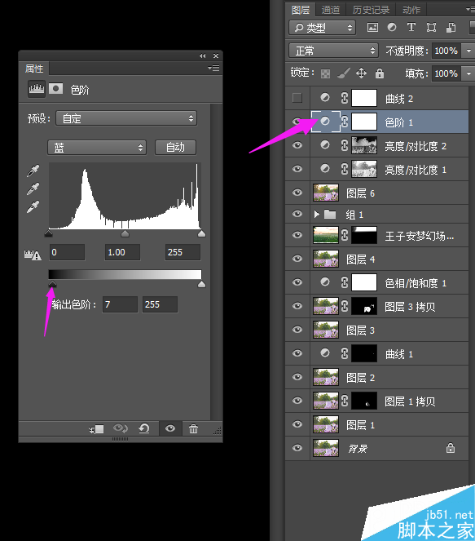The image size is (475, 541).
Task: Toggle adjustment layer visibility in Properties panel
Action: [x=170, y=428]
